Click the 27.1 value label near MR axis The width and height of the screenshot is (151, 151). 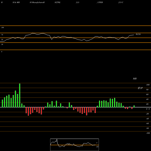click(140, 88)
